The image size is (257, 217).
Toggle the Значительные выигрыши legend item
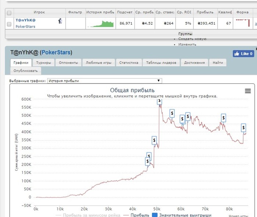(182, 215)
